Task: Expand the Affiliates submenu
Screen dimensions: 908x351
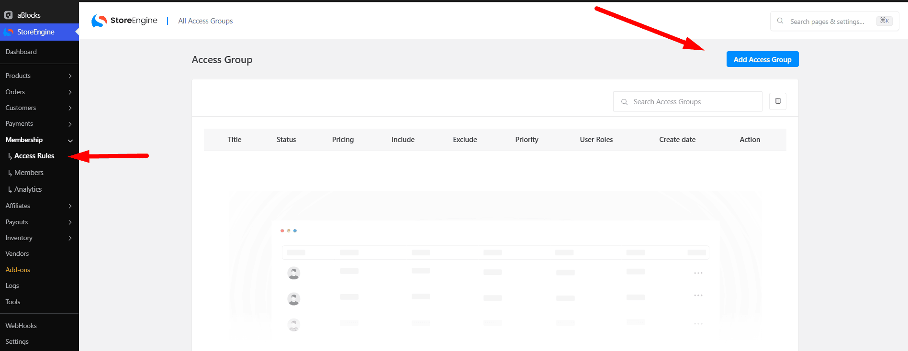Action: point(70,206)
